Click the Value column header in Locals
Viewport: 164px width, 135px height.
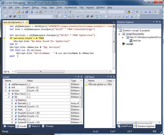pos(48,81)
